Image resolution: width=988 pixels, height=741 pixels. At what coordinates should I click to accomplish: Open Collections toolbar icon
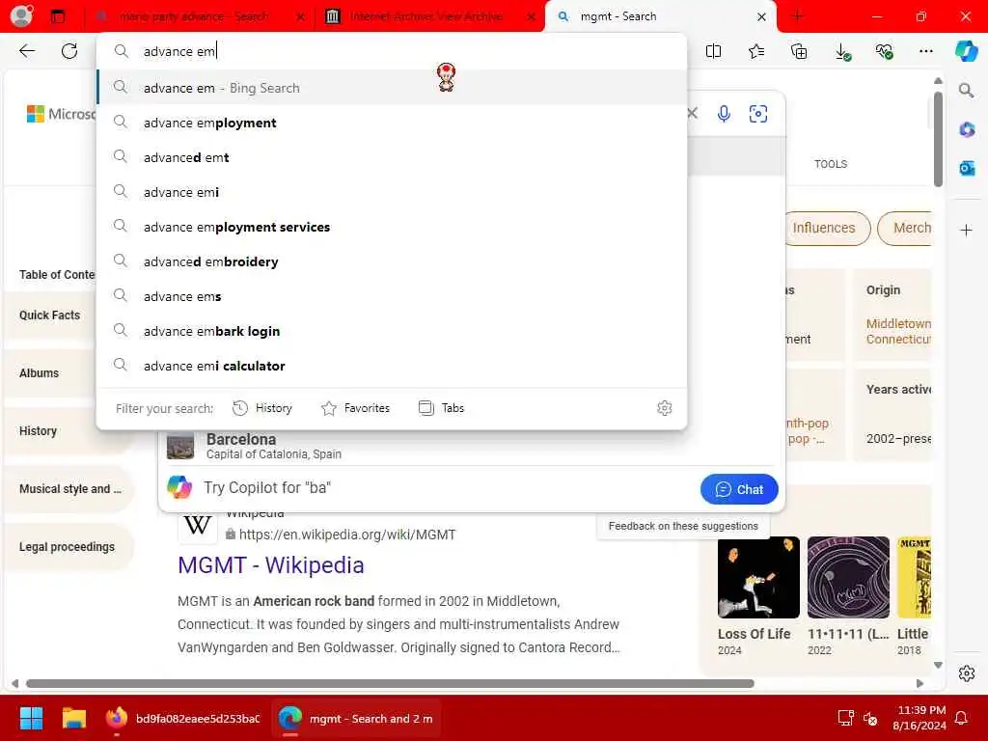(x=799, y=51)
